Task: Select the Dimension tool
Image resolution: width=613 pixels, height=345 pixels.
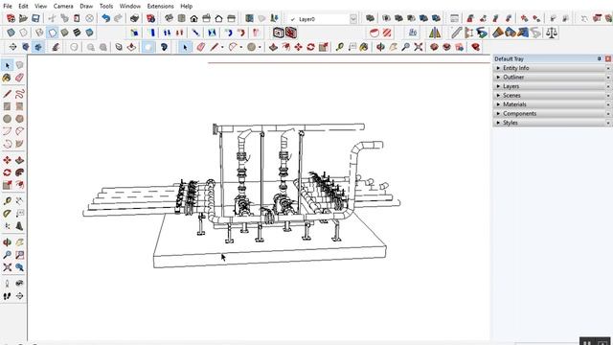Action: pyautogui.click(x=19, y=201)
